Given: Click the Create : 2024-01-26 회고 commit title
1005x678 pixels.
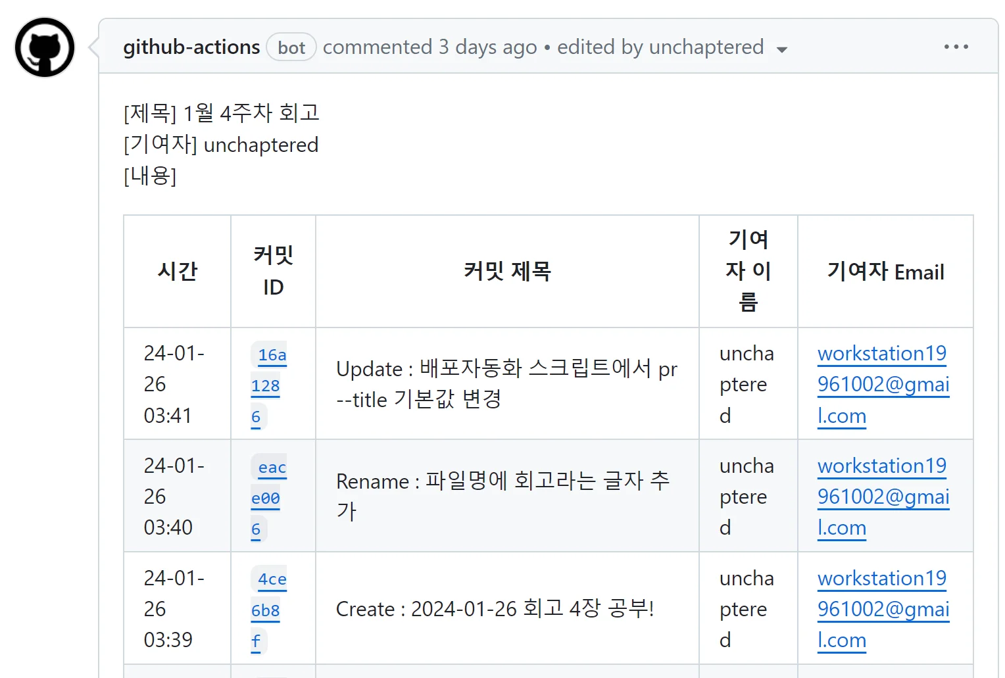Looking at the screenshot, I should point(495,609).
